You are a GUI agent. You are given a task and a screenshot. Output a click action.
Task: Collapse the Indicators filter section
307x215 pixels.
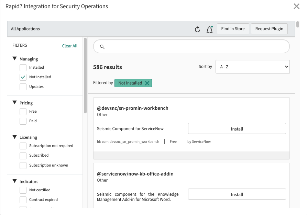(15, 181)
